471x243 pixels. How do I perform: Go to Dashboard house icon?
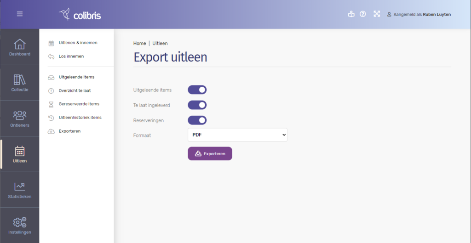(x=20, y=44)
